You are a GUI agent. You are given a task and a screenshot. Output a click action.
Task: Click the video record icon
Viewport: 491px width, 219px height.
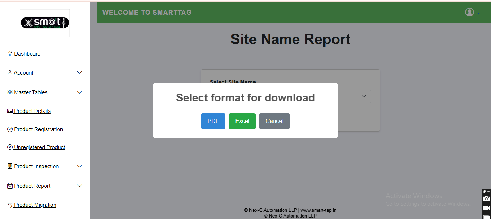486,208
